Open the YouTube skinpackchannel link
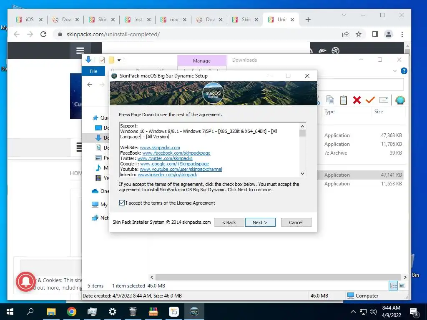This screenshot has width=427, height=320. coord(181,169)
